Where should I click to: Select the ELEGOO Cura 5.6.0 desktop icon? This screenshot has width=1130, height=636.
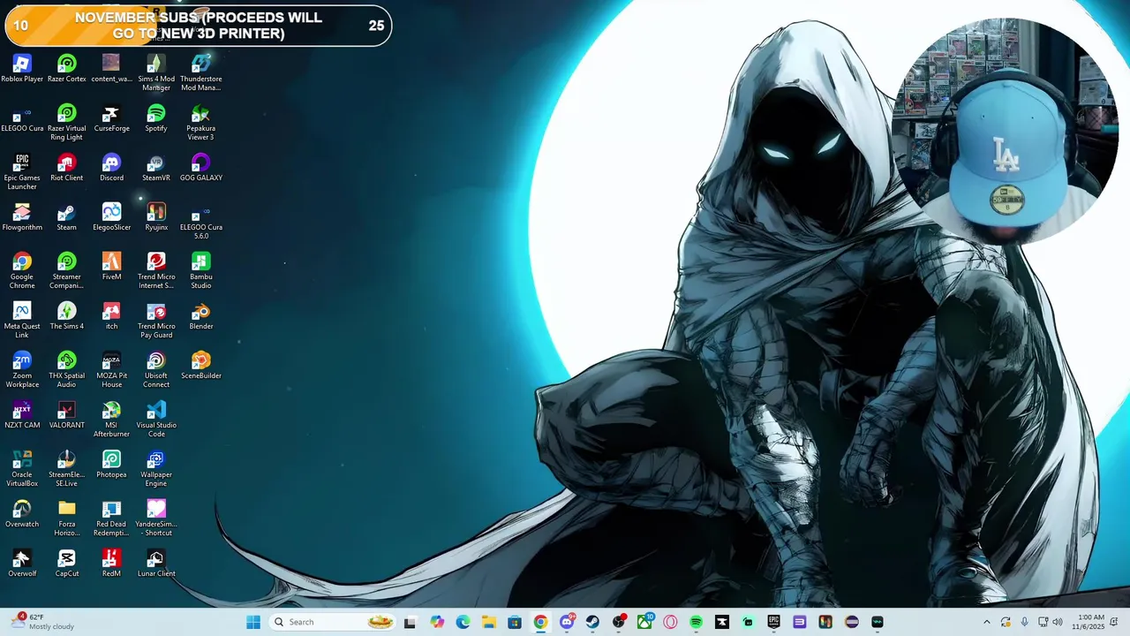pyautogui.click(x=201, y=221)
